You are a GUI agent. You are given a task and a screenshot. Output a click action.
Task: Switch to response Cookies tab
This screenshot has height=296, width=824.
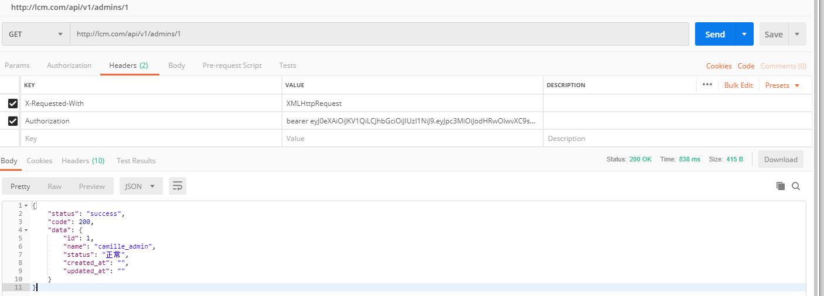(x=39, y=161)
